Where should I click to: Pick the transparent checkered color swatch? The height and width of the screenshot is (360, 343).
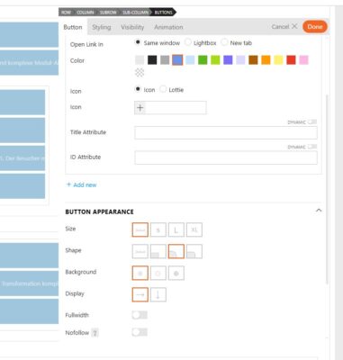[140, 72]
